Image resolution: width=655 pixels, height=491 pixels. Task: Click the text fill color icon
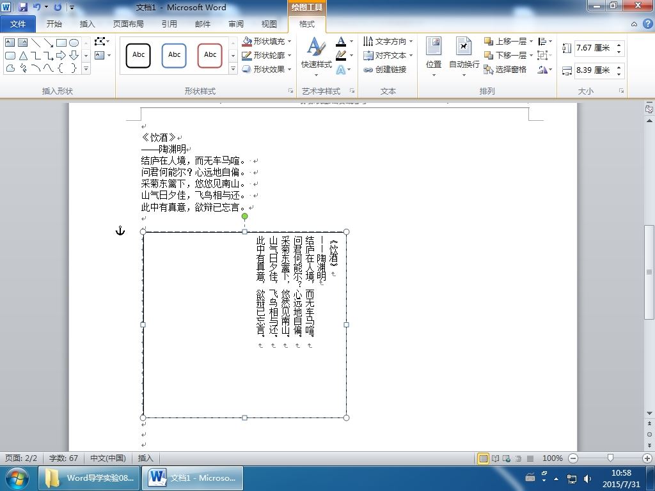point(341,42)
